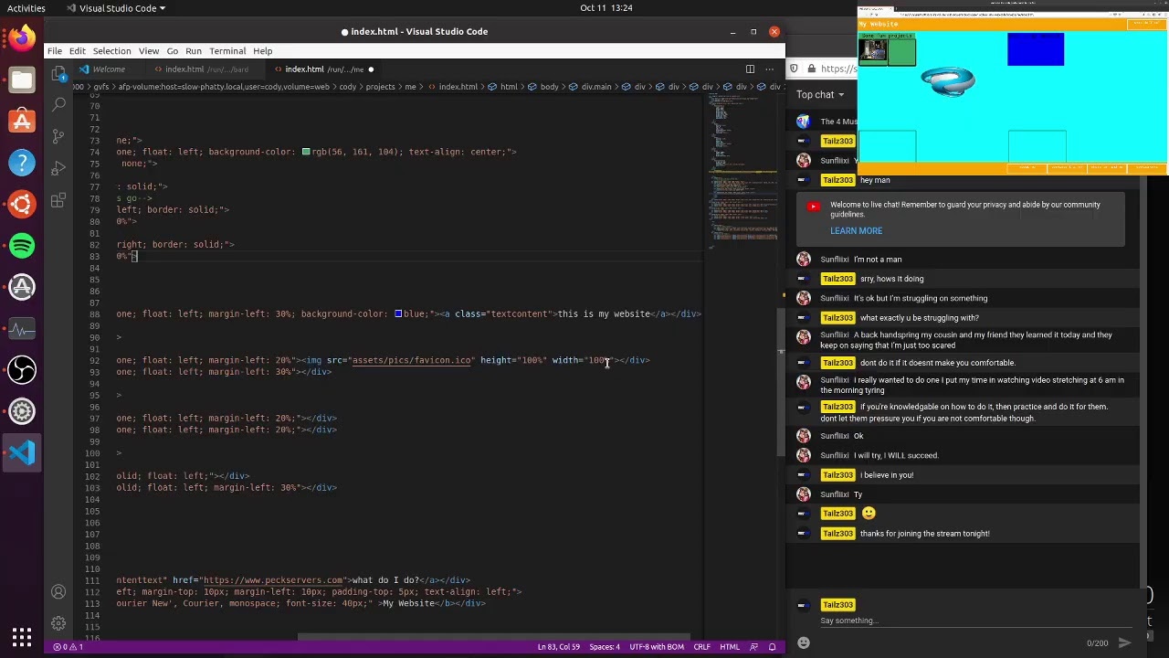Open the editor More Actions ellipsis
Image resolution: width=1169 pixels, height=658 pixels.
(770, 69)
